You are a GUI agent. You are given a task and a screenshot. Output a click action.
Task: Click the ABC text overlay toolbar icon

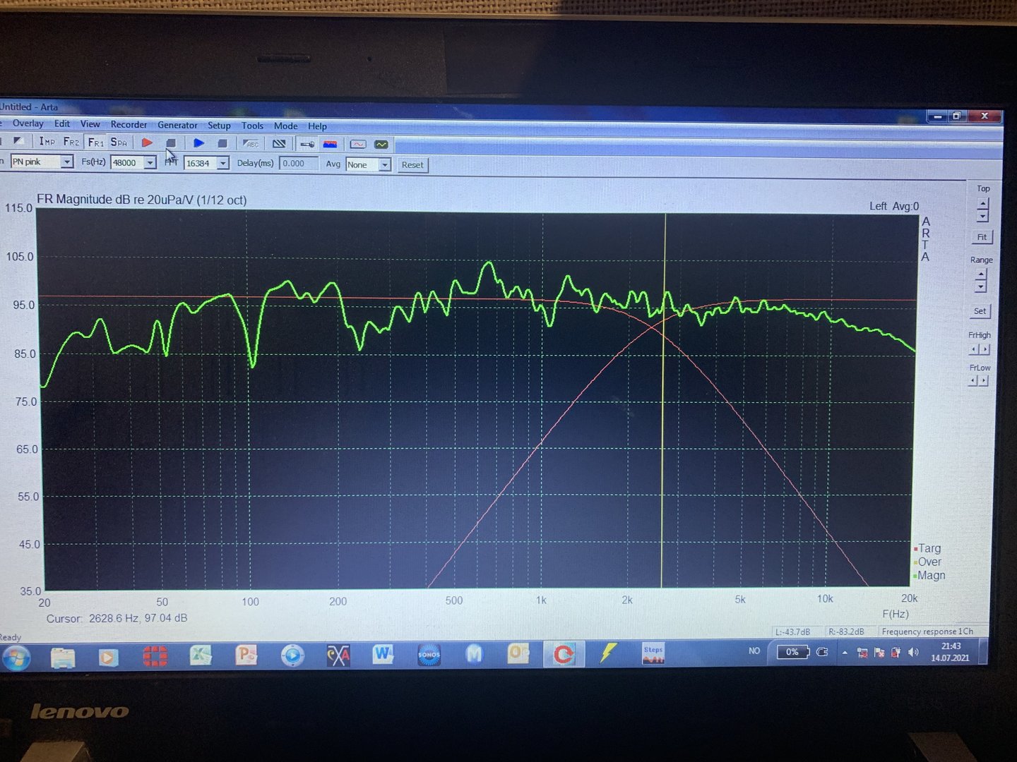pyautogui.click(x=251, y=144)
